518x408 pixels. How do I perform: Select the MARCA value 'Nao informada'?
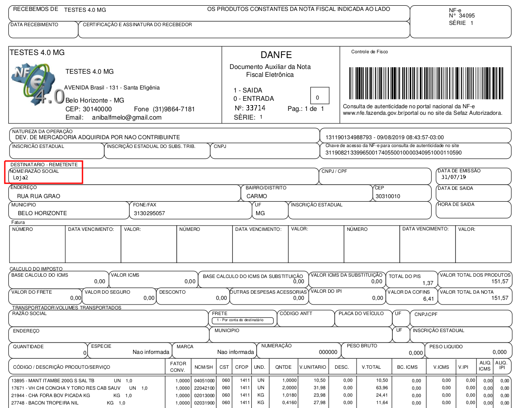click(236, 352)
